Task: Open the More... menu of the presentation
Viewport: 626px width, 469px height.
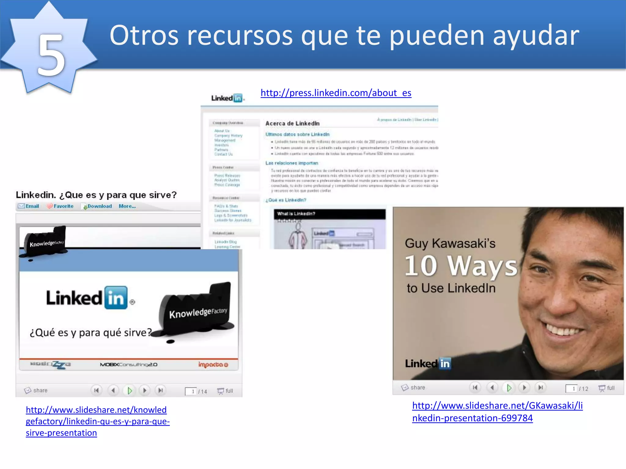Action: click(127, 206)
